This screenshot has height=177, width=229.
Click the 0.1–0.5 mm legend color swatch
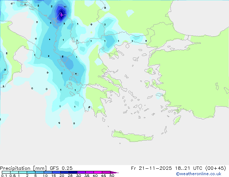[6, 172]
